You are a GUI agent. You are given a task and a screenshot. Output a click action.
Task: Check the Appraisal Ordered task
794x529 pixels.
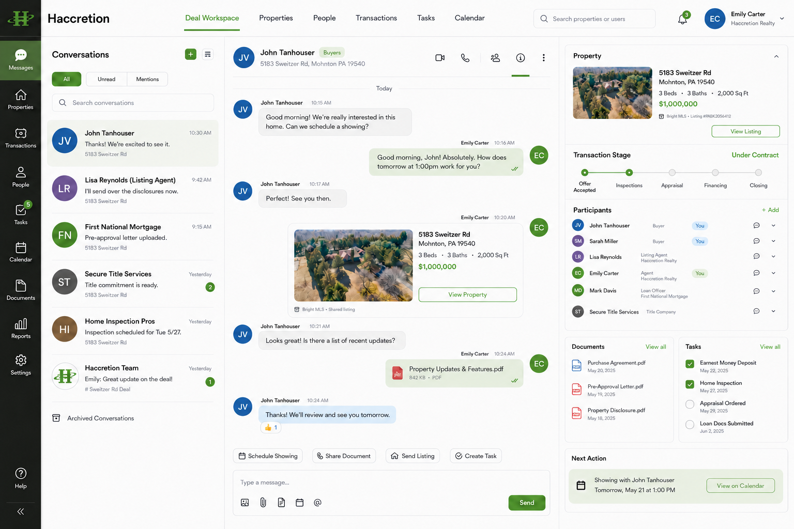pos(690,404)
